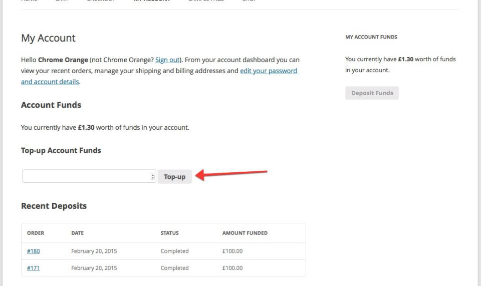Open order #171
This screenshot has height=286, width=481.
(33, 268)
